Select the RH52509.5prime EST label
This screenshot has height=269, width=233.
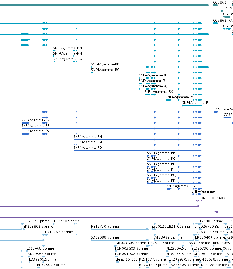coord(51,265)
